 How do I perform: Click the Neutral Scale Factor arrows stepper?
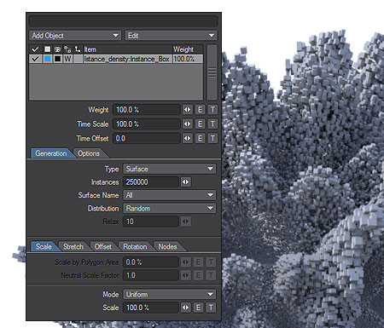pos(186,275)
